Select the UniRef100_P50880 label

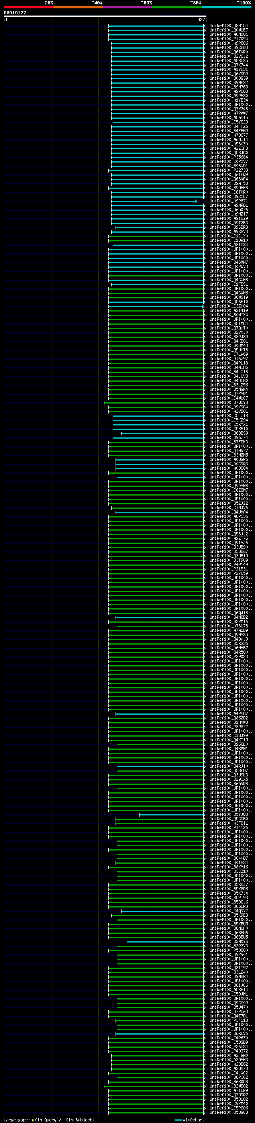(228, 951)
